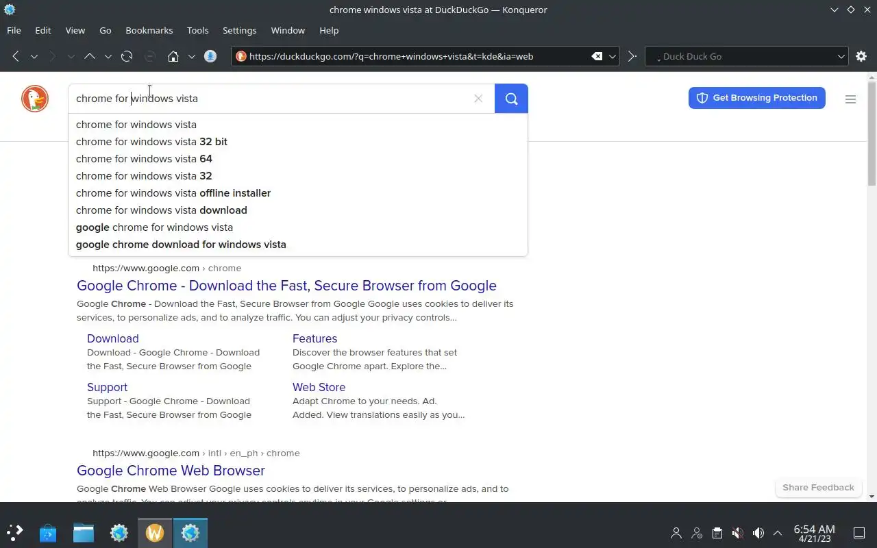The image size is (877, 548).
Task: Select suggestion 'chrome for windows vista download'
Action: (298, 210)
